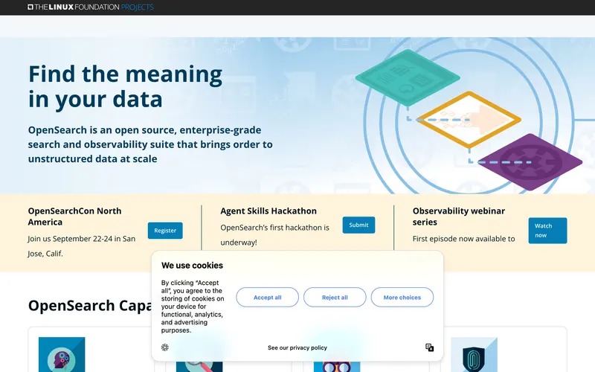Click the Agent Skills Hackathon heading

point(268,211)
